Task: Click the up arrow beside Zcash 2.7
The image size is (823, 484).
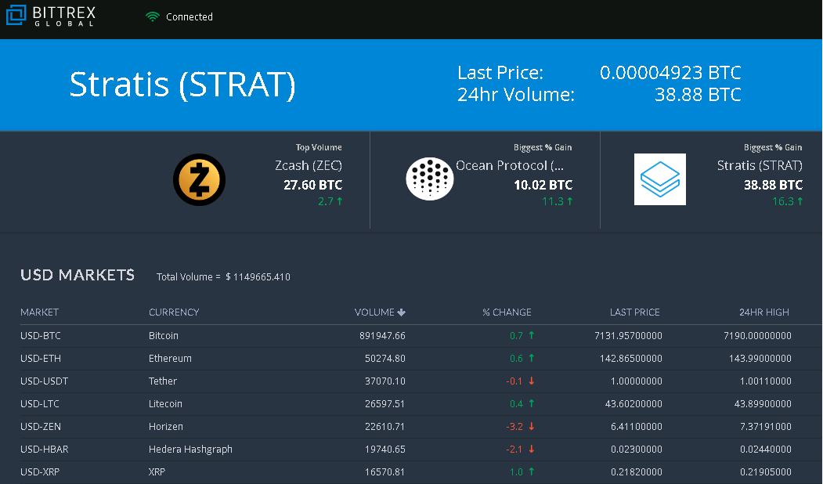Action: (340, 201)
